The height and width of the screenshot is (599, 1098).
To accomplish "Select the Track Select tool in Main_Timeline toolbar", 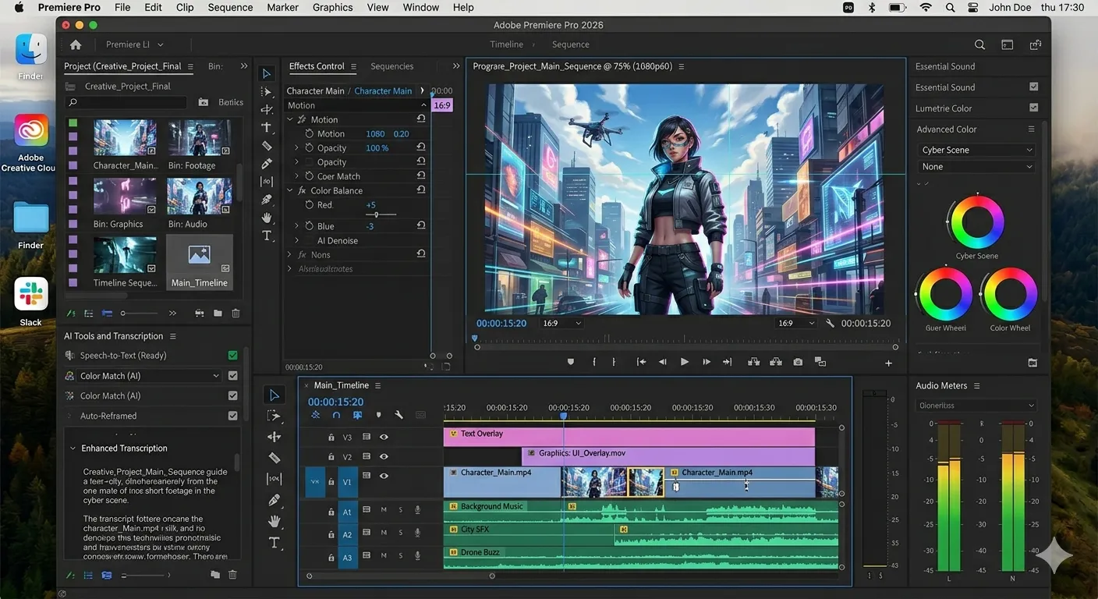I will click(x=274, y=416).
